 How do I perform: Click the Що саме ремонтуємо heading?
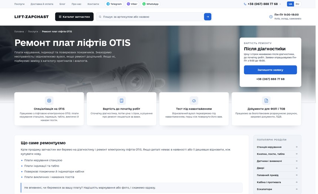tap(43, 143)
